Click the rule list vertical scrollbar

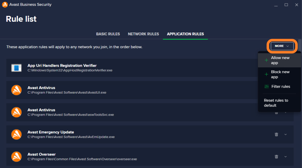click(x=299, y=45)
